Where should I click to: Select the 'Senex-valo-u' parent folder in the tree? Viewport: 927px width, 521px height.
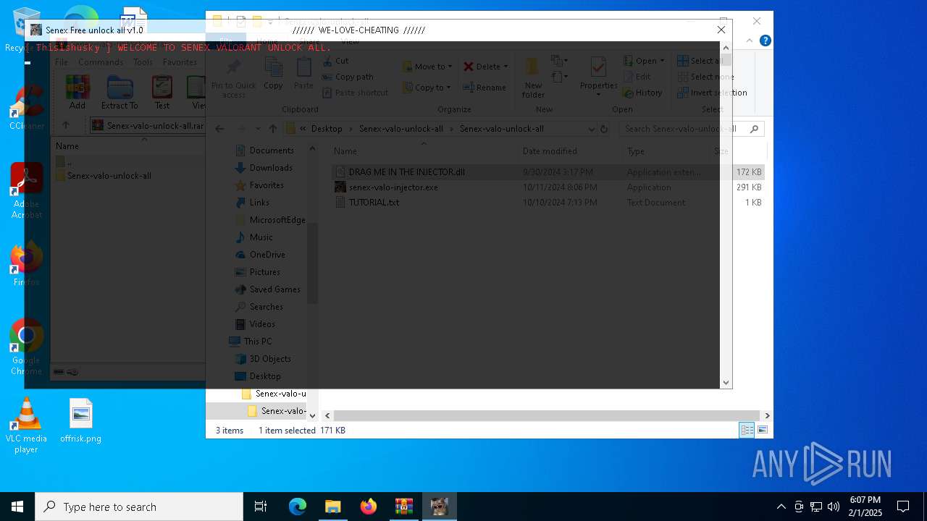(x=274, y=394)
